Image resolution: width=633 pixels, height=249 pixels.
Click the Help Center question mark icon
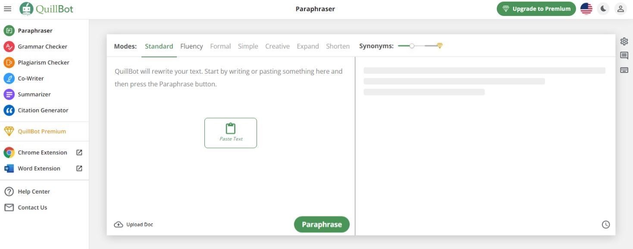9,192
